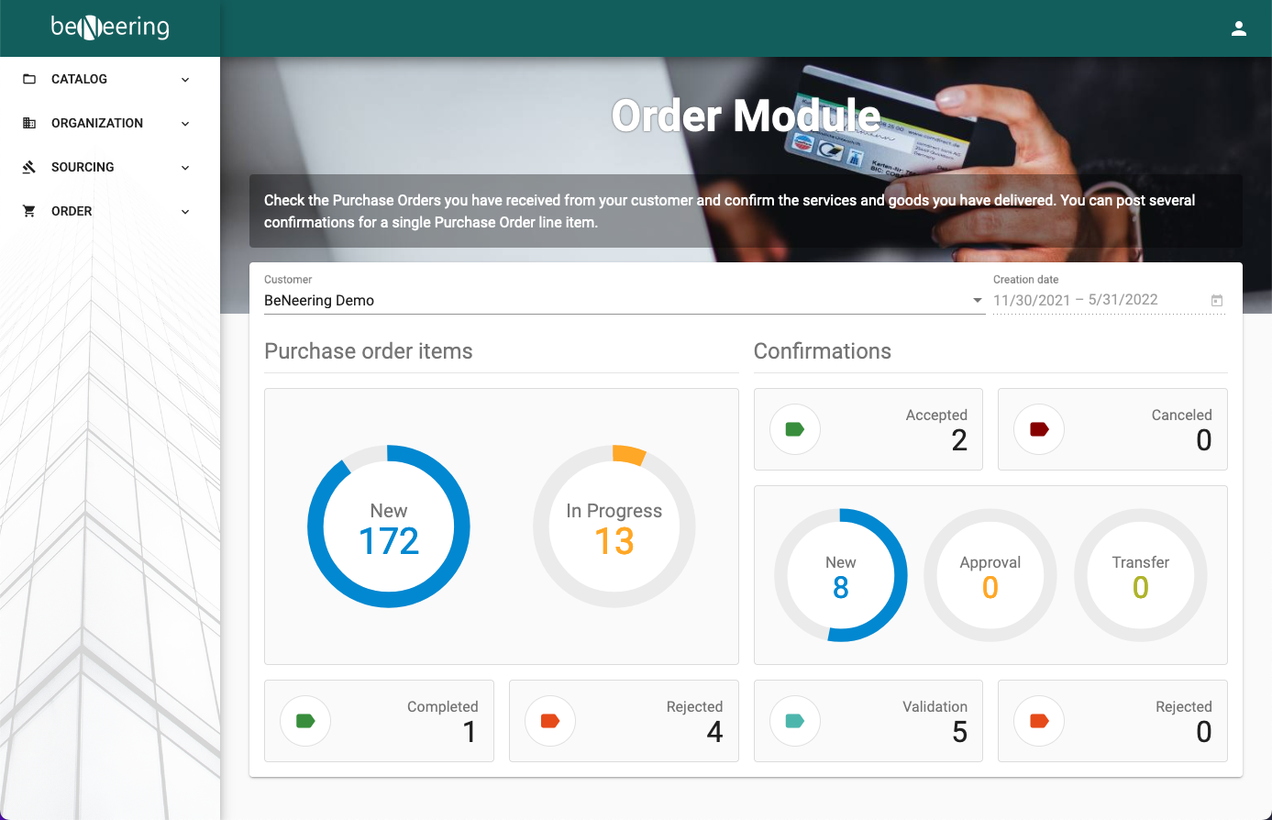Viewport: 1272px width, 820px height.
Task: Click the shopping cart Order icon
Action: click(x=29, y=211)
